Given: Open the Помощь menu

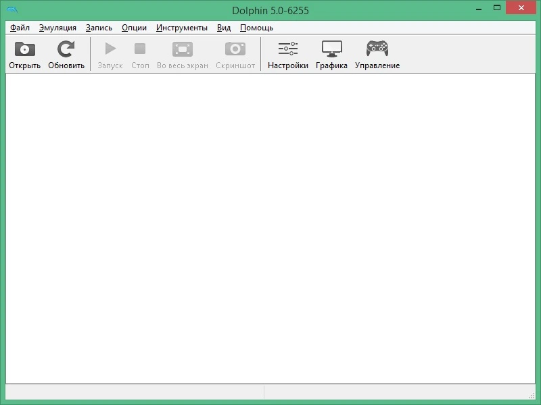Looking at the screenshot, I should pos(256,28).
